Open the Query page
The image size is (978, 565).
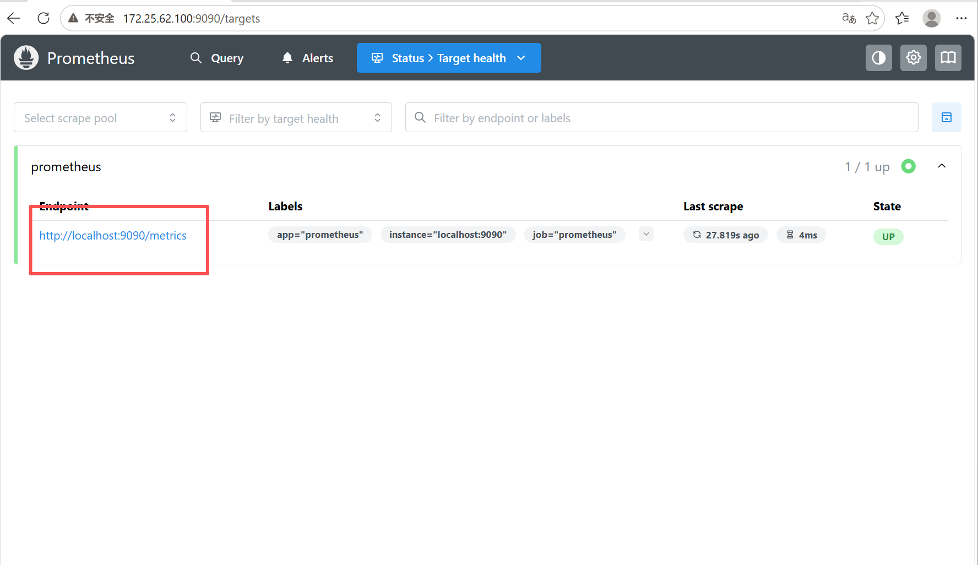(x=217, y=58)
